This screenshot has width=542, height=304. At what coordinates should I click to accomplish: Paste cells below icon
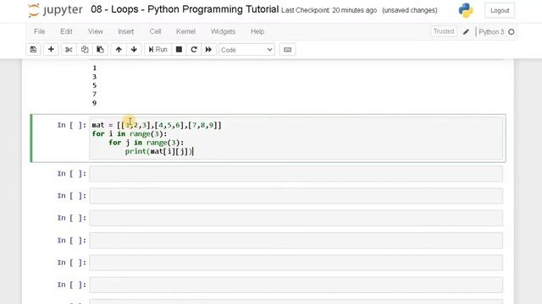[x=100, y=50]
